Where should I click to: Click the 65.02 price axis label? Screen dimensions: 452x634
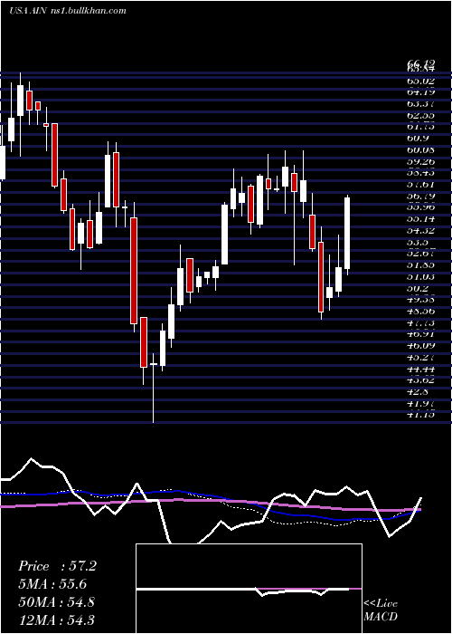coord(421,81)
